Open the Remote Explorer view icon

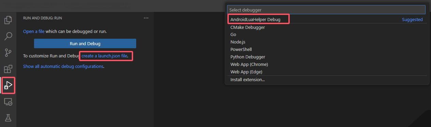coord(8,102)
